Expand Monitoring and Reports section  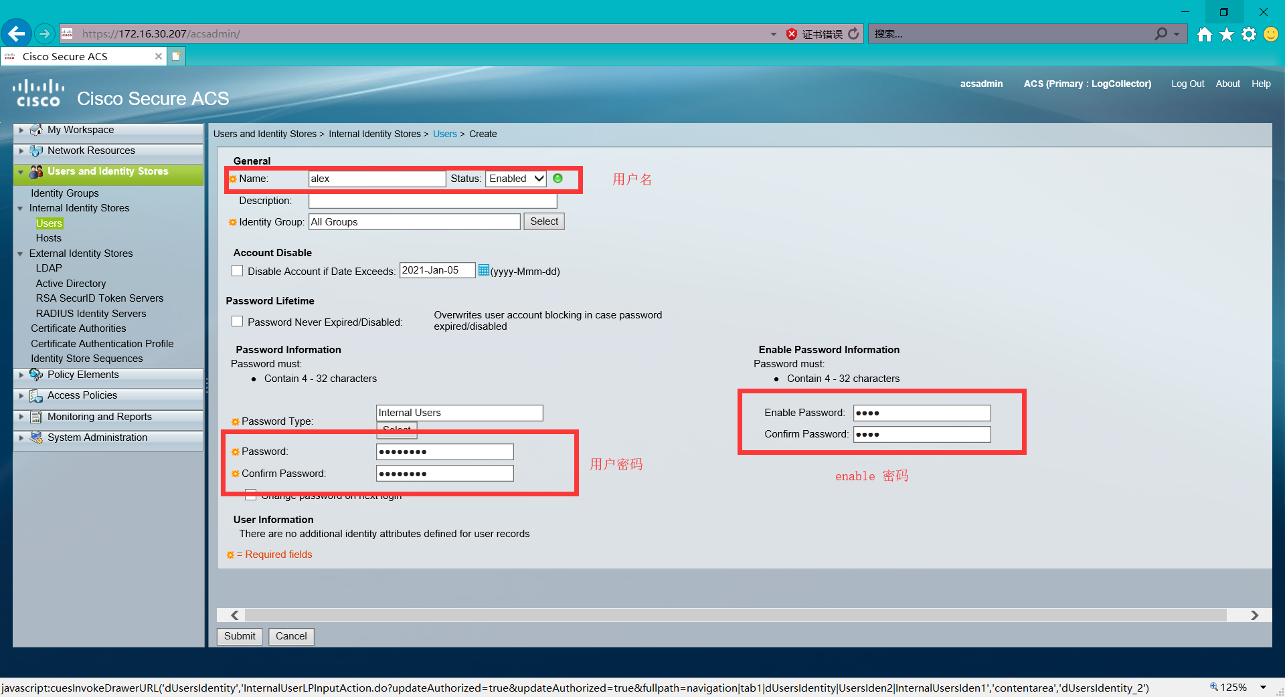coord(21,417)
